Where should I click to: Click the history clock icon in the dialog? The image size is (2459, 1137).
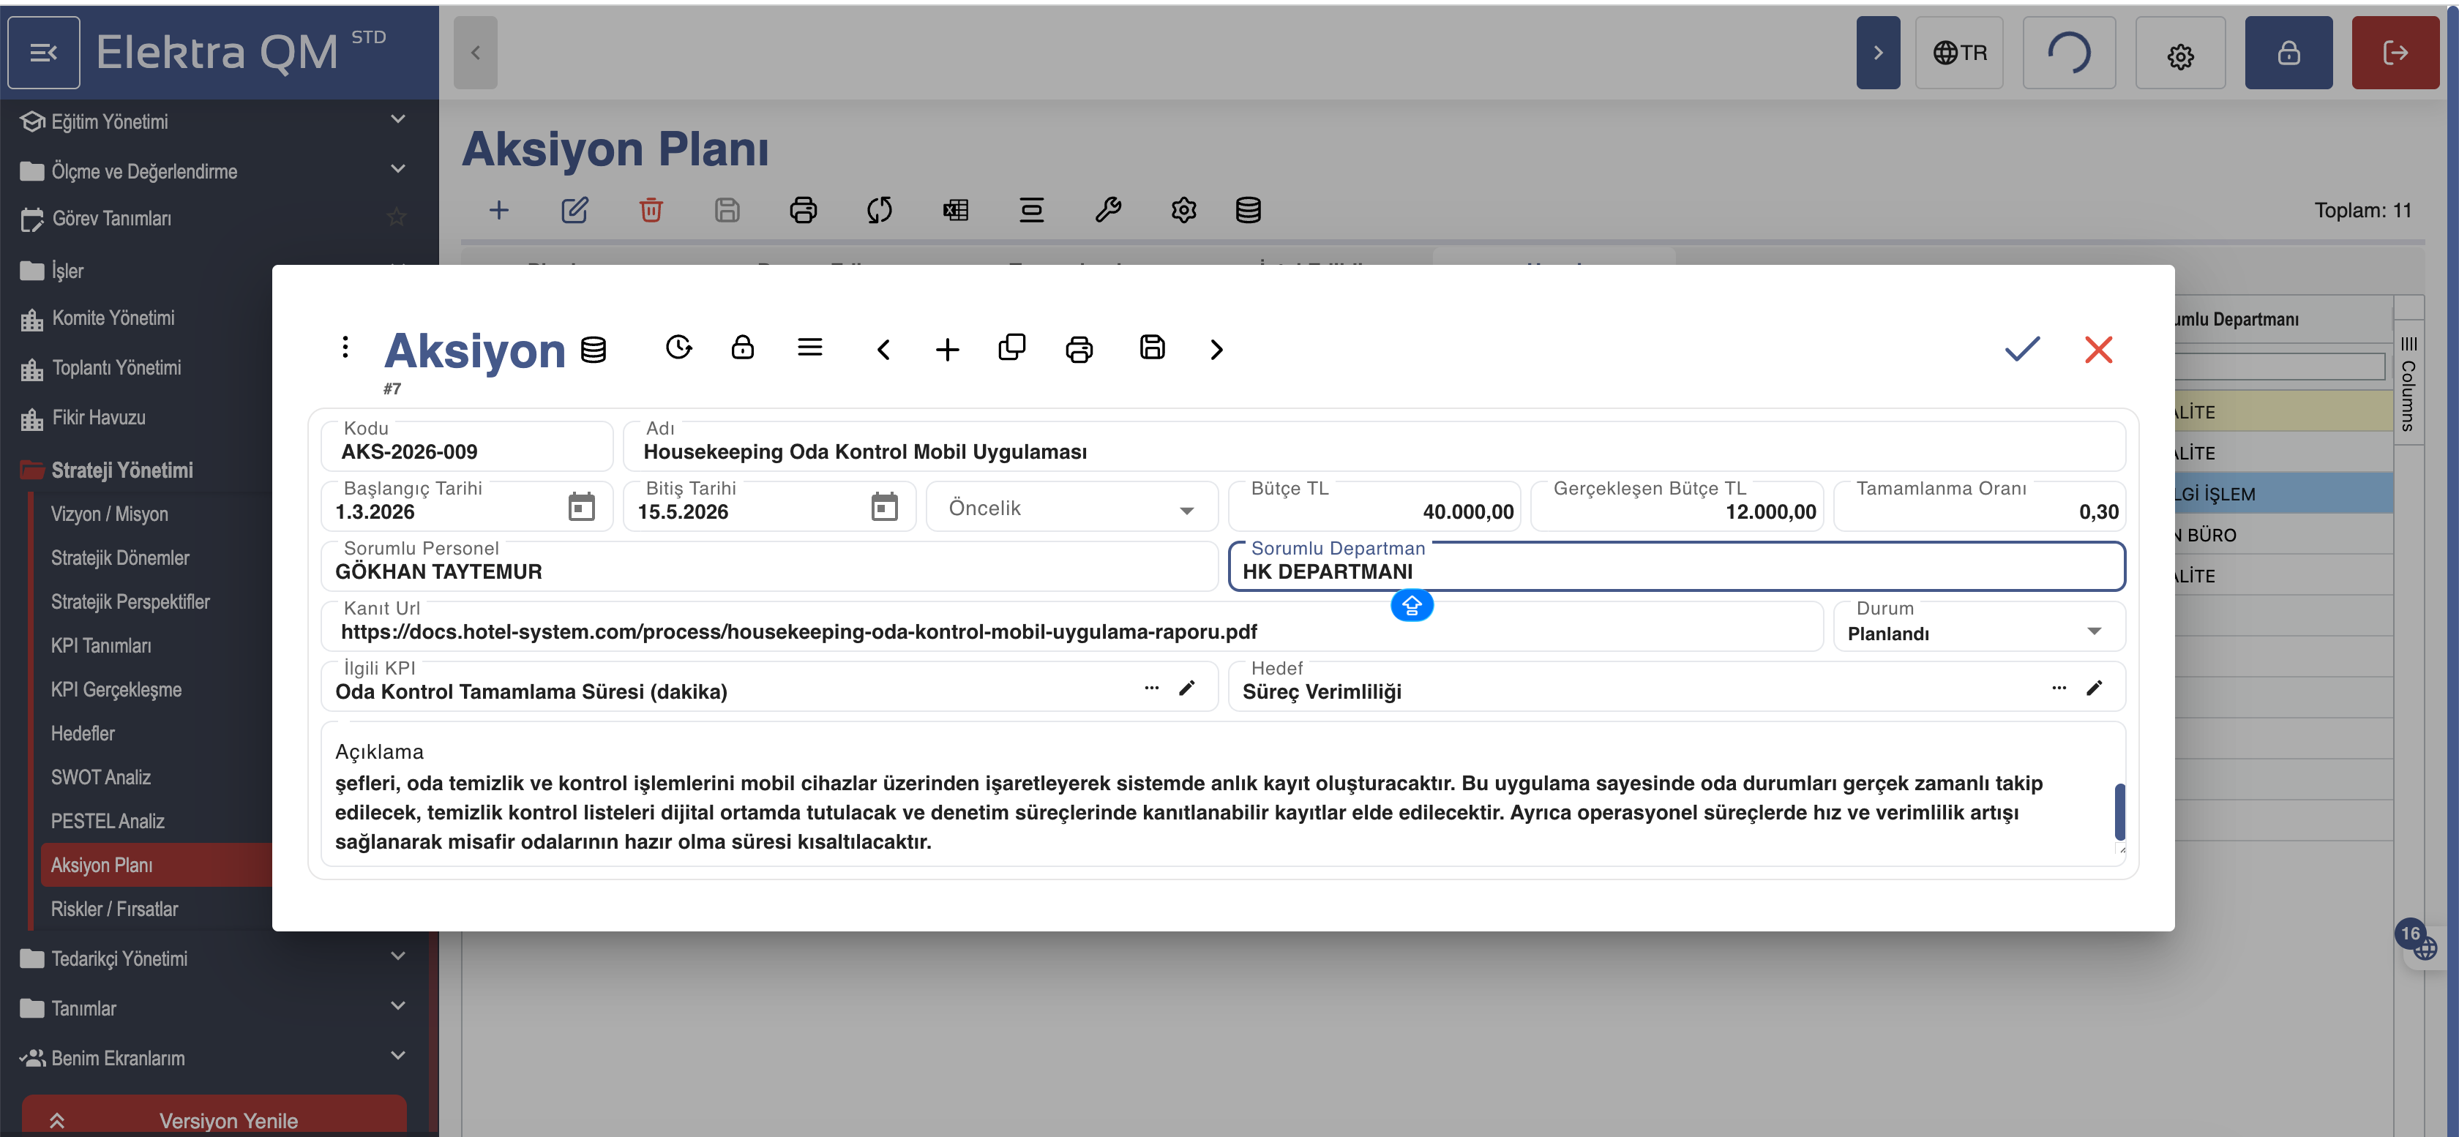(678, 348)
